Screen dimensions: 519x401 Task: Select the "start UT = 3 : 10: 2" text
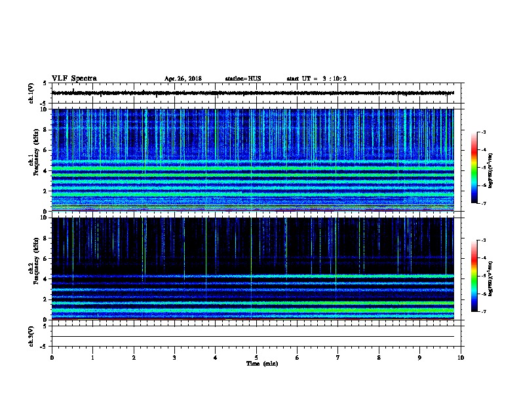317,79
